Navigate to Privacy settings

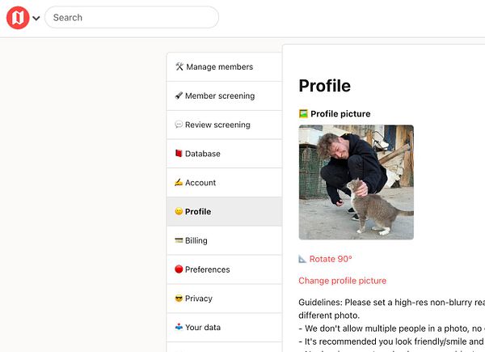(198, 299)
